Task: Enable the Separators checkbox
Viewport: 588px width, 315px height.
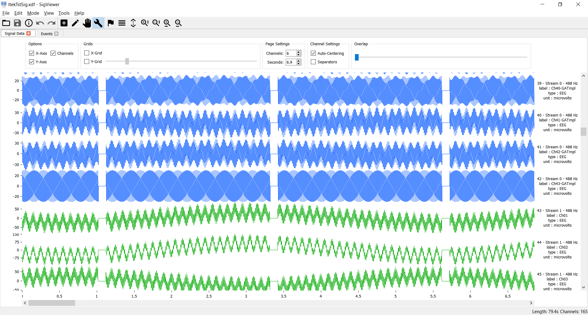Action: pos(313,62)
